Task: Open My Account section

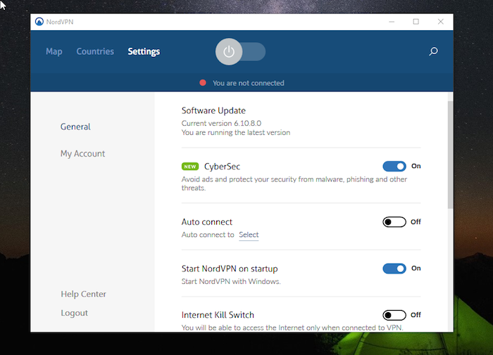Action: 82,153
